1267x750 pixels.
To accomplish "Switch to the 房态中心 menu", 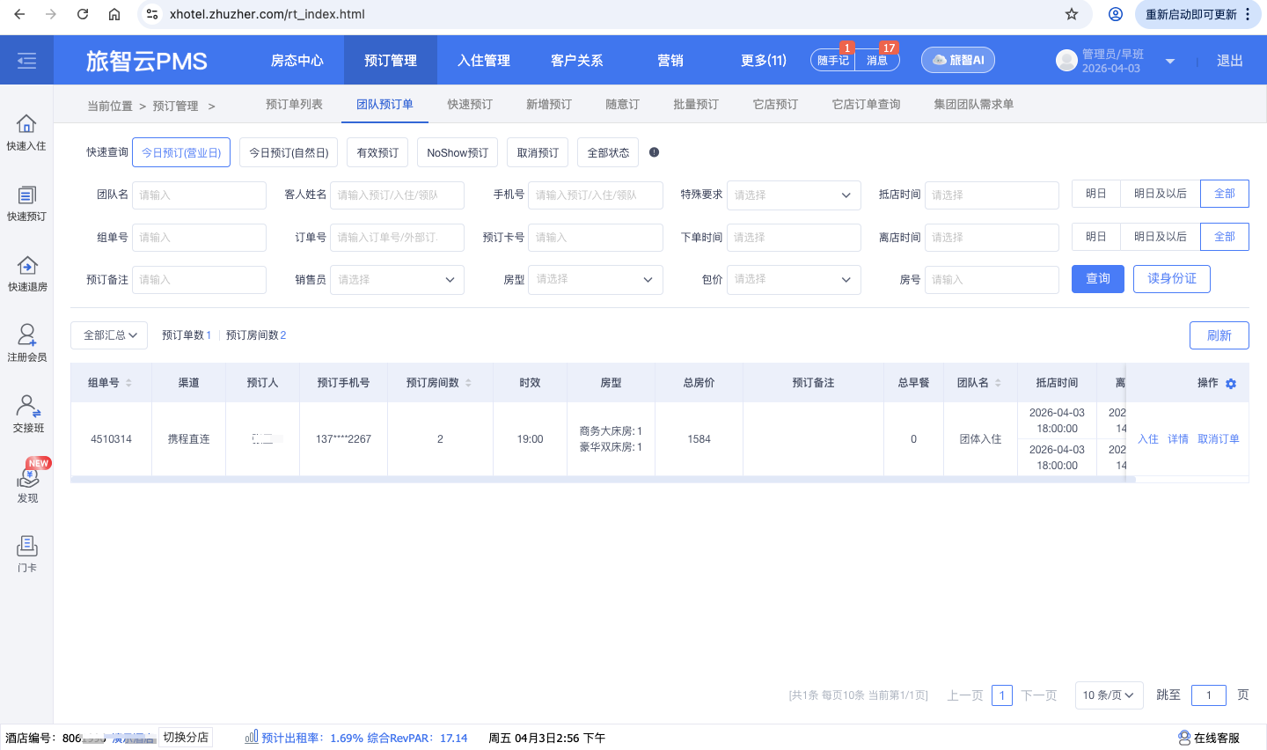I will (x=297, y=60).
